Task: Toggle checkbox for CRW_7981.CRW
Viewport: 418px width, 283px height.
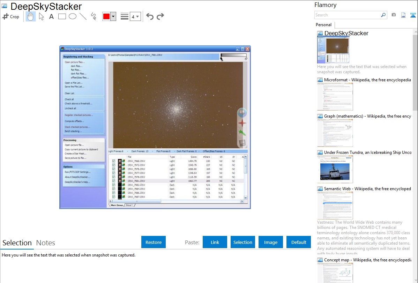Action: point(114,181)
